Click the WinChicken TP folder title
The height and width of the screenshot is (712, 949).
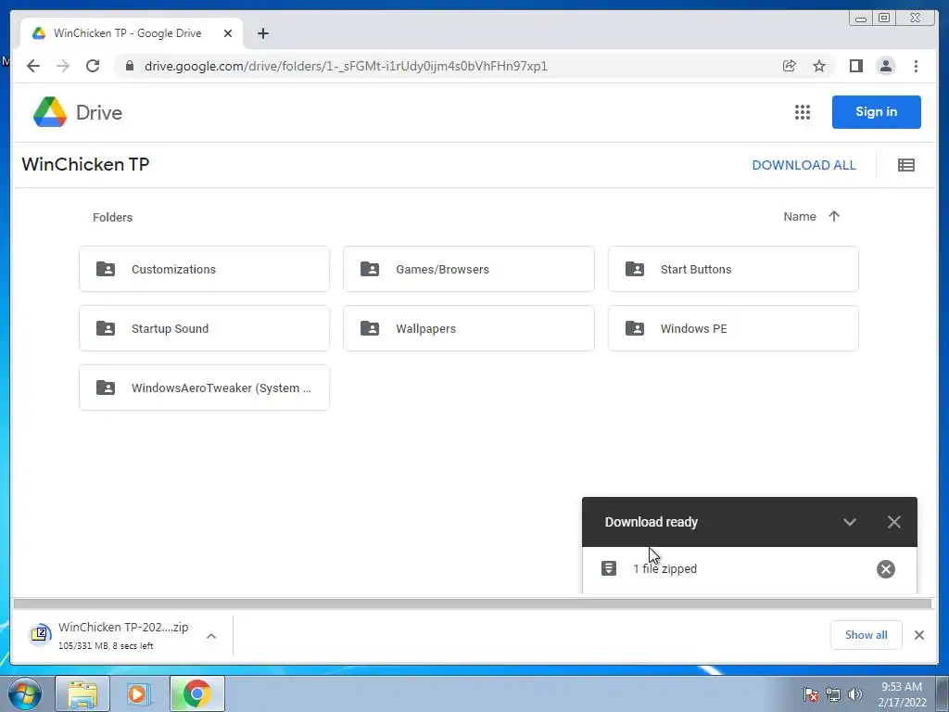coord(85,165)
